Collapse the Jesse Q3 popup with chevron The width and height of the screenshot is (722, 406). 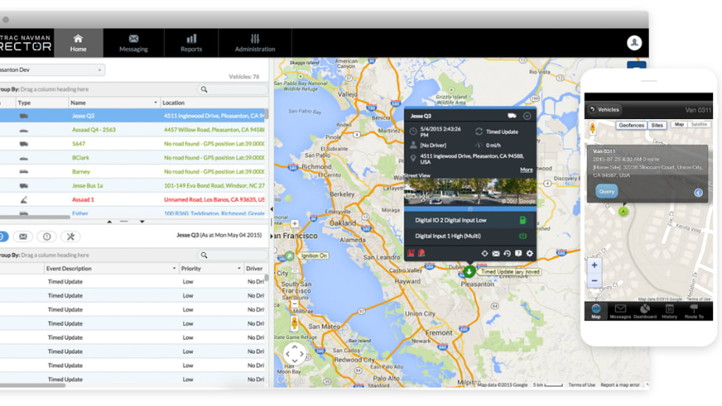[527, 116]
